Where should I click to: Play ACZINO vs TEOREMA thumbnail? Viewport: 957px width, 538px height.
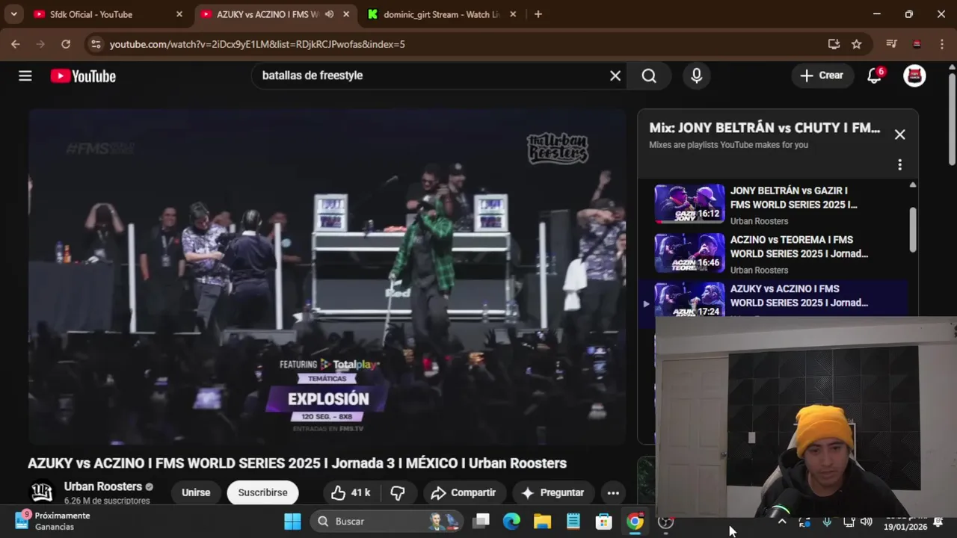(689, 253)
